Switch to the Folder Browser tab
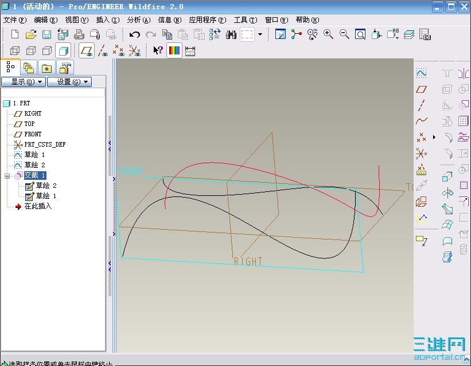This screenshot has height=366, width=471. 29,68
